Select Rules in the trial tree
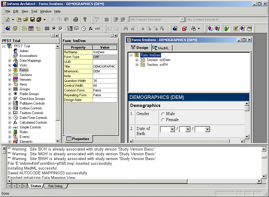Screen dimensions: 269x197 (24, 132)
